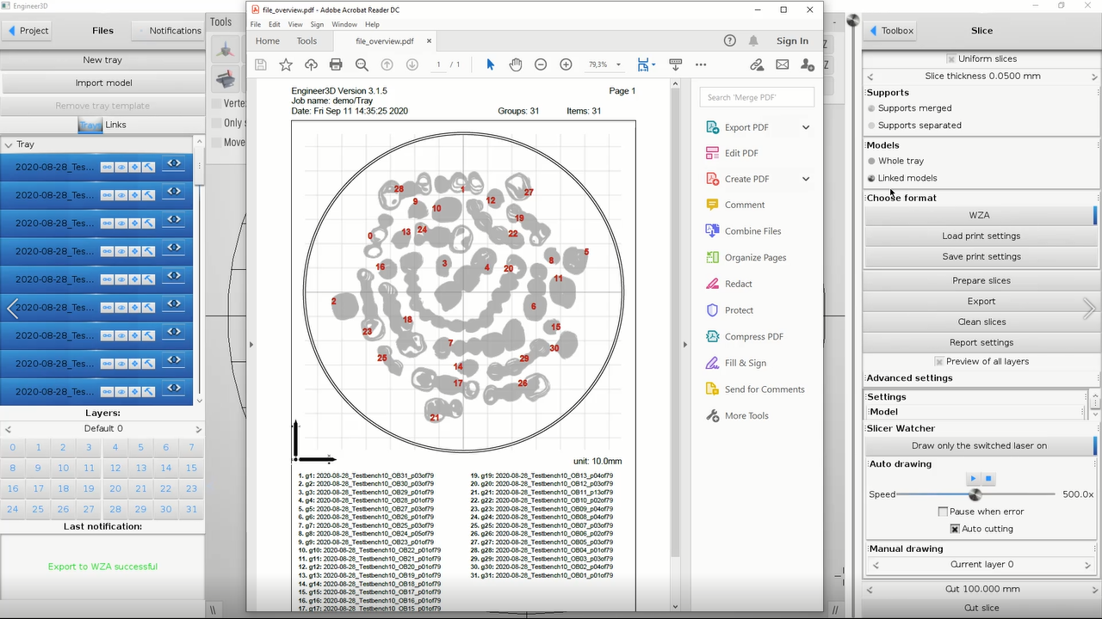Click the star bookmark icon

(286, 64)
